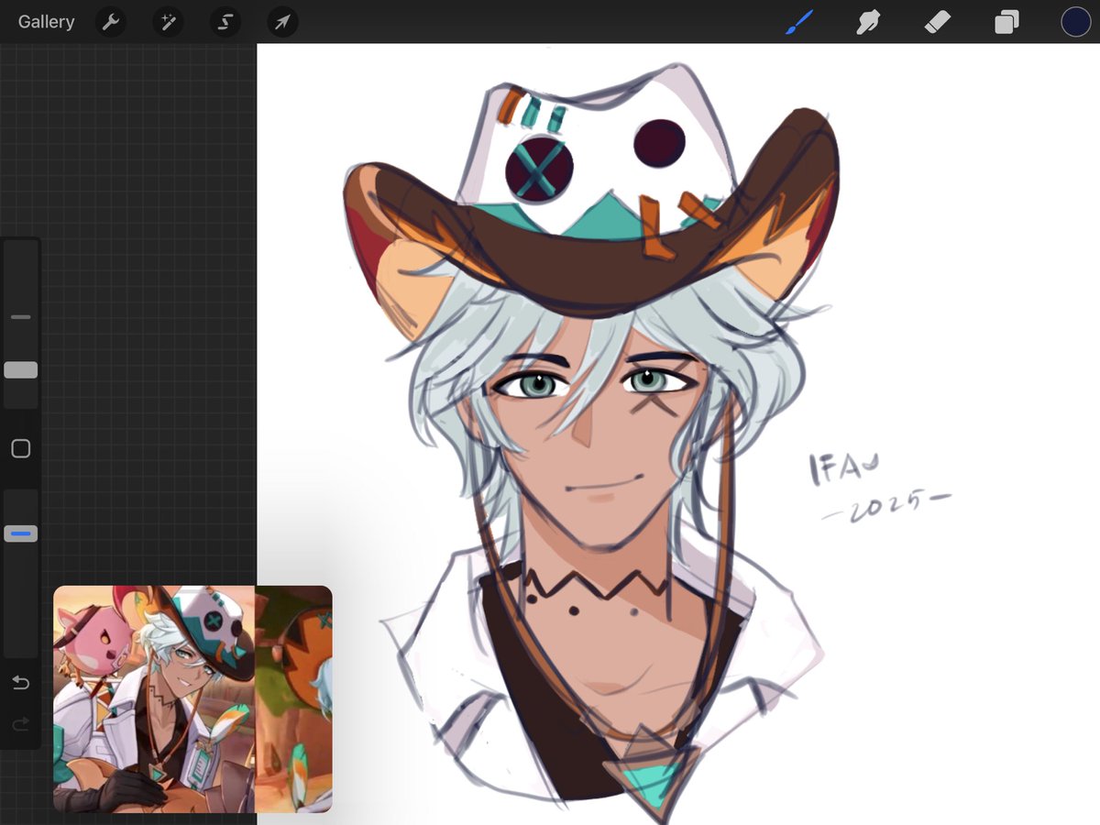Tap Gallery to exit the canvas
The height and width of the screenshot is (825, 1100).
click(46, 21)
